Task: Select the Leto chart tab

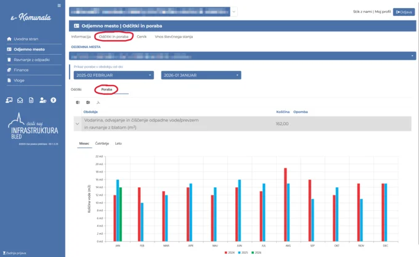Action: point(118,143)
